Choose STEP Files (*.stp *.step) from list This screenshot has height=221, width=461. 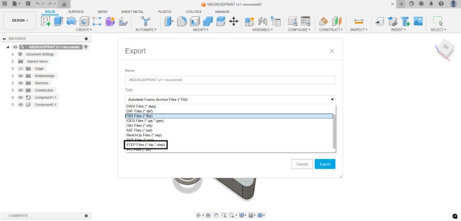(x=146, y=145)
